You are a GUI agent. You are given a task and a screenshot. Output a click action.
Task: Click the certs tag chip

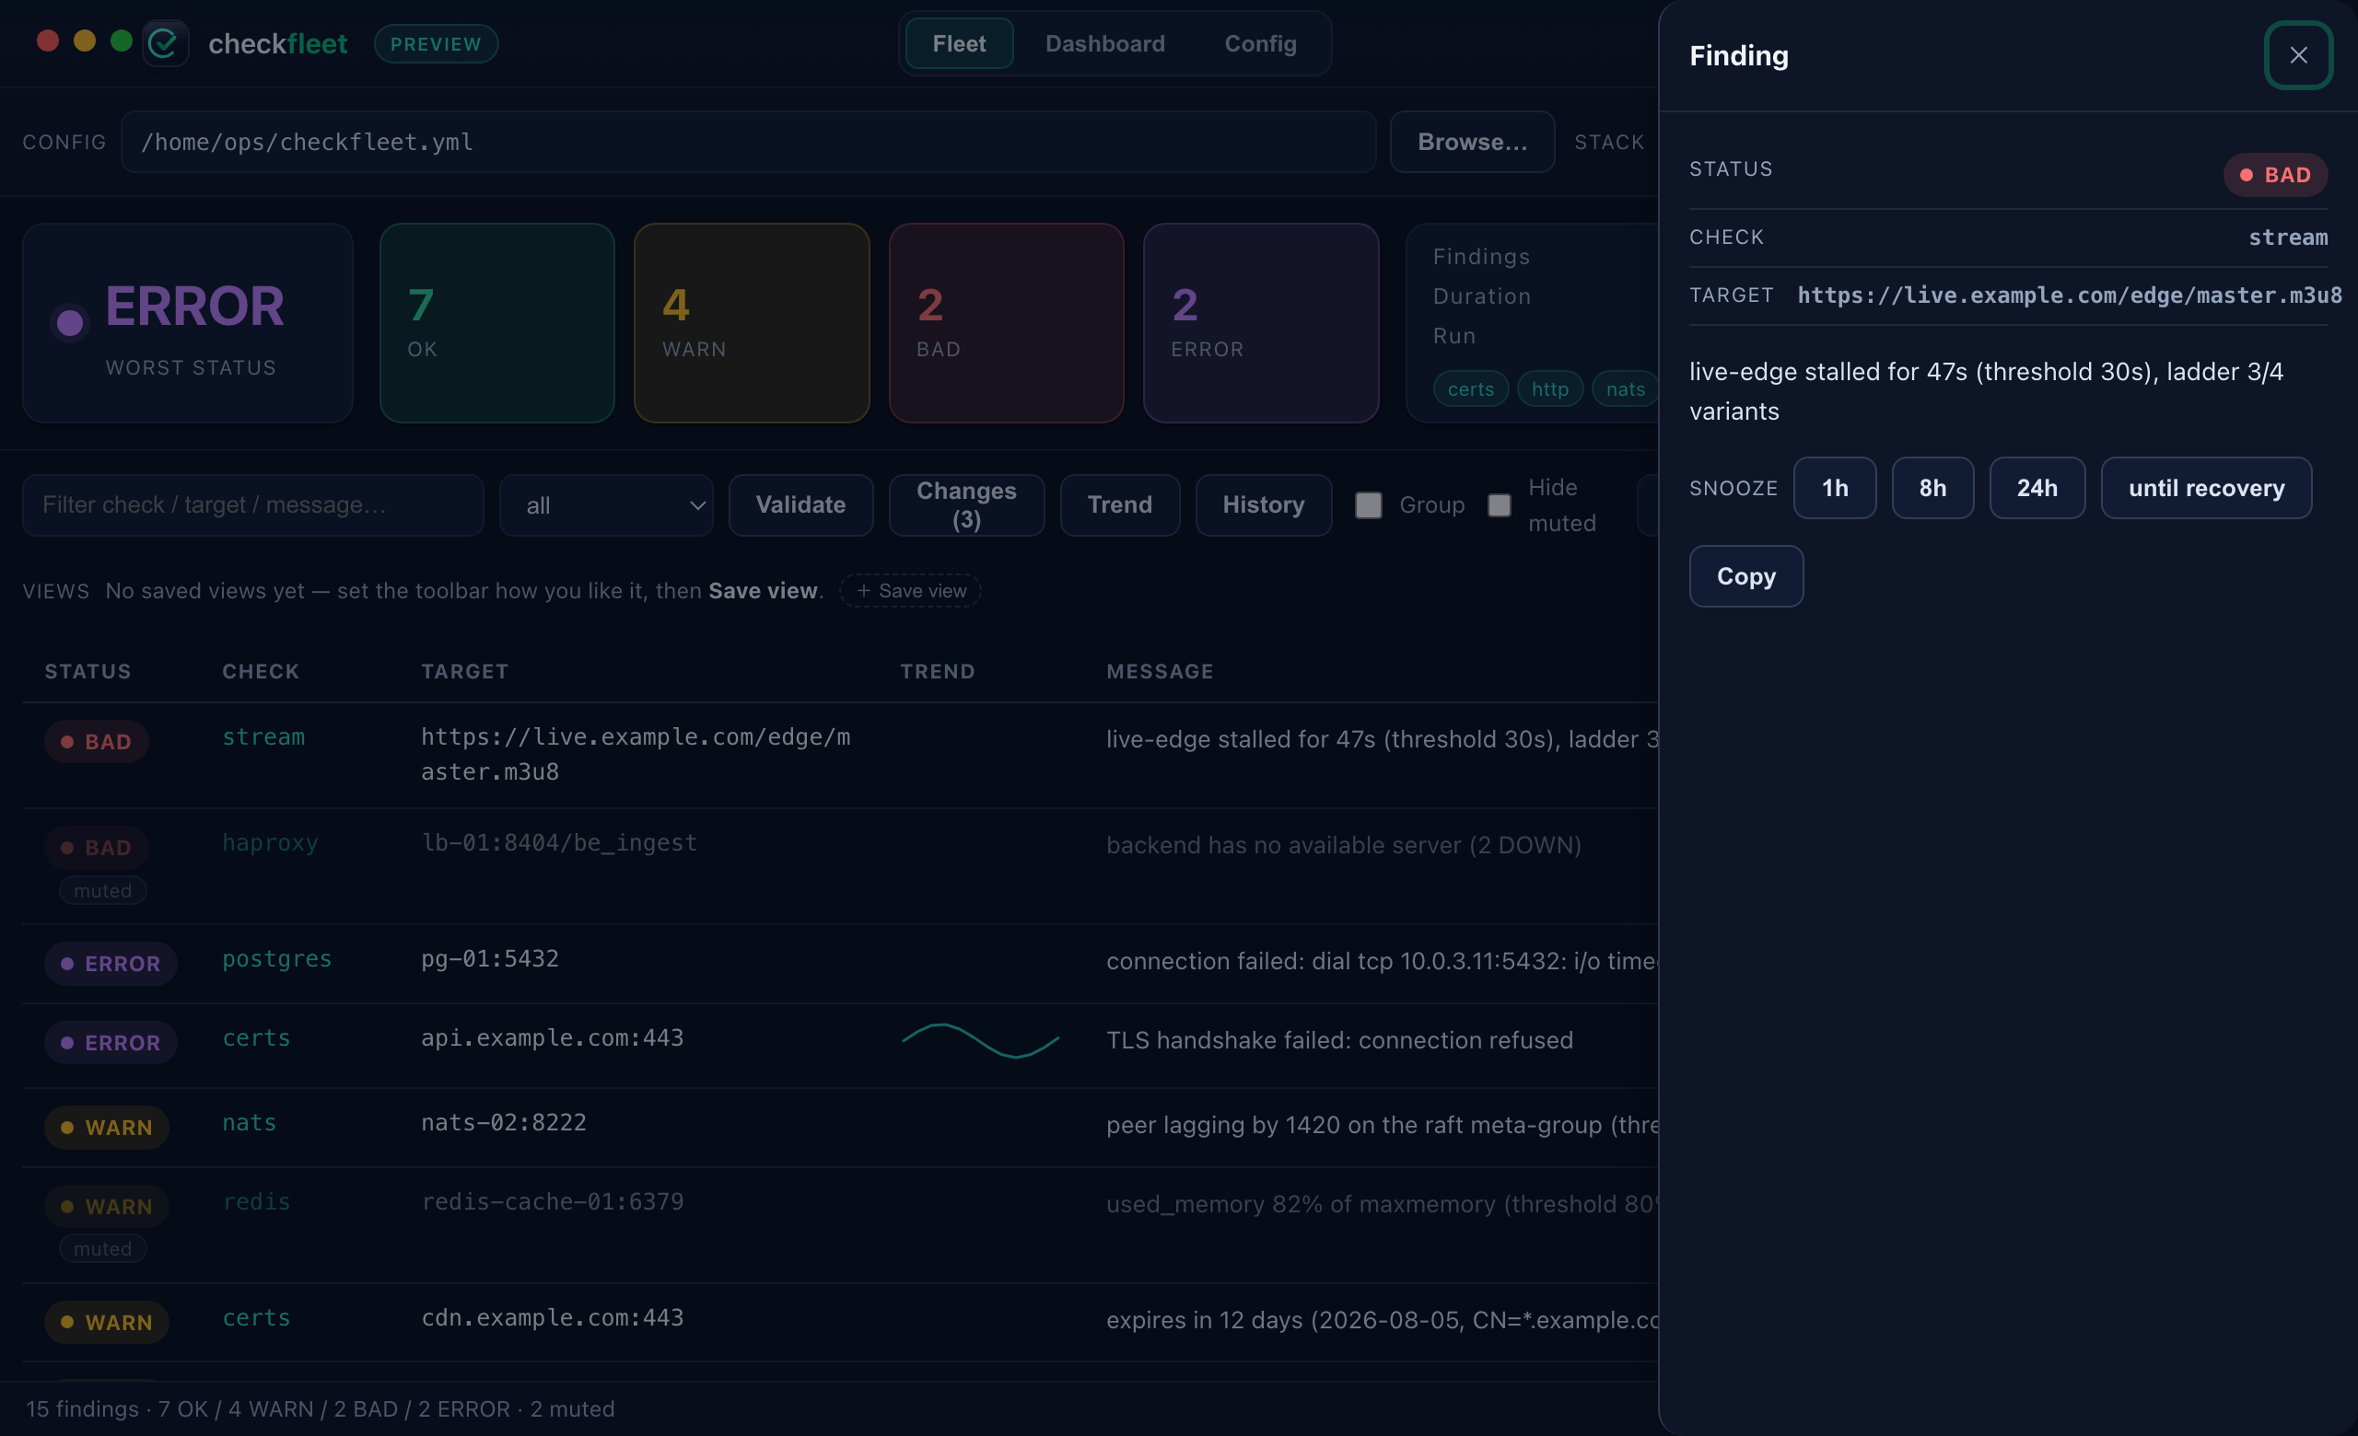coord(1470,389)
